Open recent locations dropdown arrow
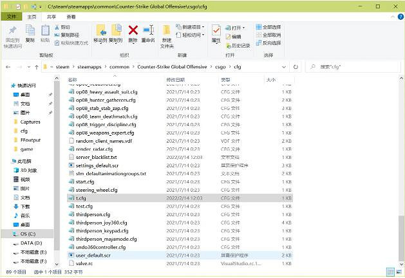The image size is (405, 278). [29, 67]
